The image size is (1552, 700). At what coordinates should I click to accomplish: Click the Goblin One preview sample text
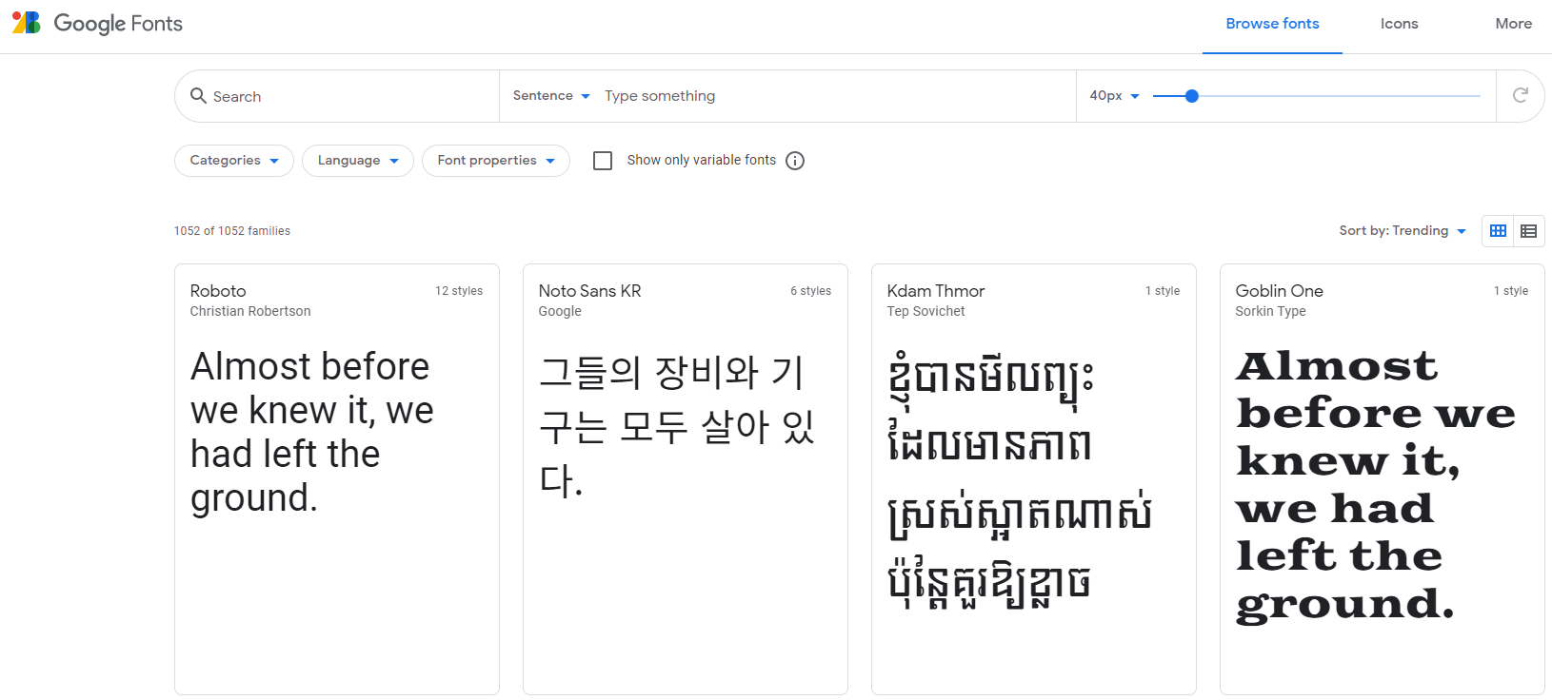[1375, 486]
